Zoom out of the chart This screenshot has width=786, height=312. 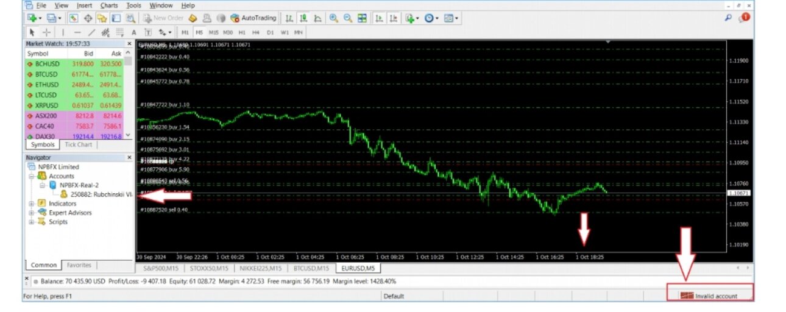348,18
